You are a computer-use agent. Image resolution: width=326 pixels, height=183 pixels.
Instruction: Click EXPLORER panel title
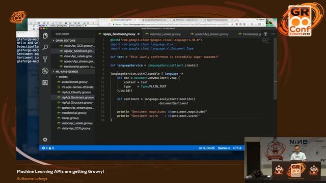point(62,34)
